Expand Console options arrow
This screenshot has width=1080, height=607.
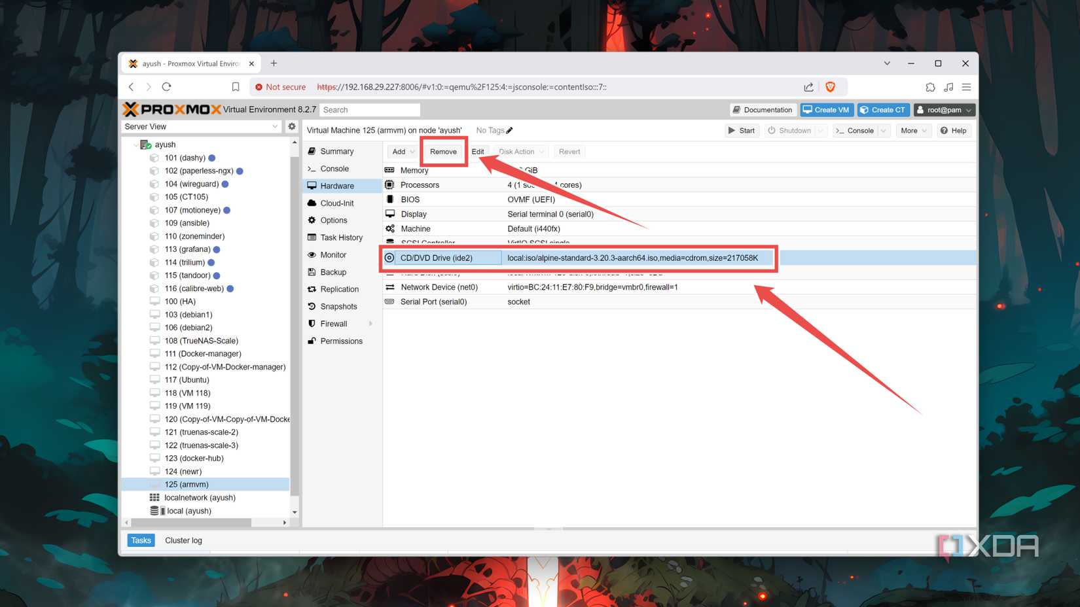coord(884,131)
